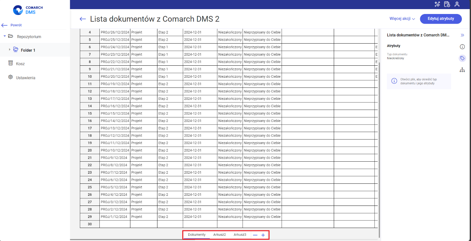Screen dimensions: 471x241
Task: Click the Kosz trash bin icon
Action: point(10,63)
